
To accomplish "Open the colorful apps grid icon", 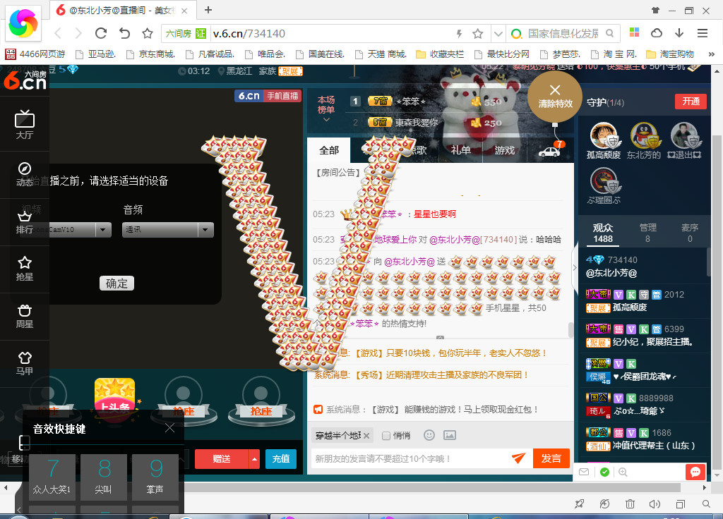I will point(635,32).
